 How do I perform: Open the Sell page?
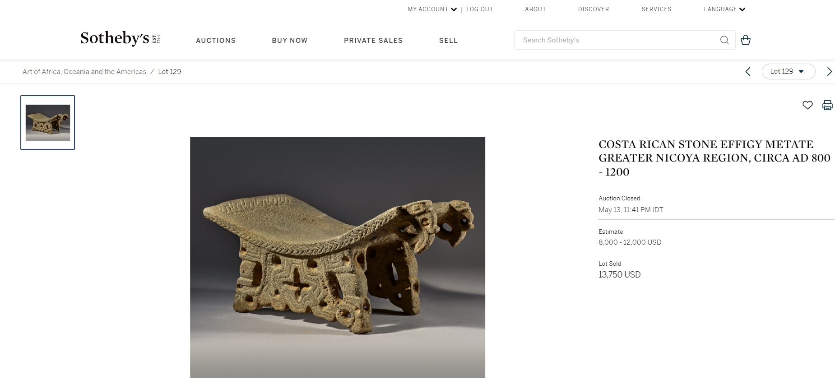[x=448, y=41]
